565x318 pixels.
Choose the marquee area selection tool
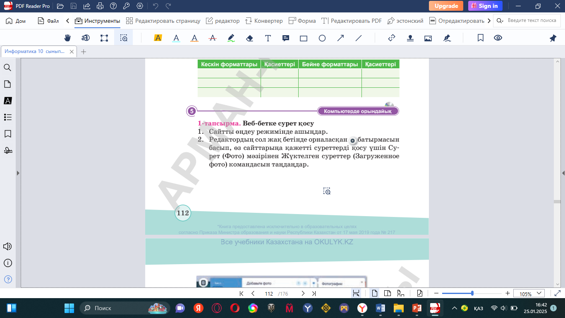104,38
